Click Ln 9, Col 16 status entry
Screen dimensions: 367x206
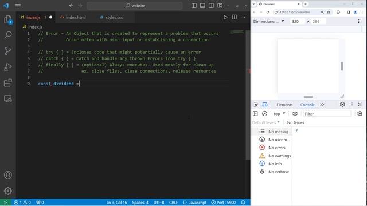click(116, 203)
